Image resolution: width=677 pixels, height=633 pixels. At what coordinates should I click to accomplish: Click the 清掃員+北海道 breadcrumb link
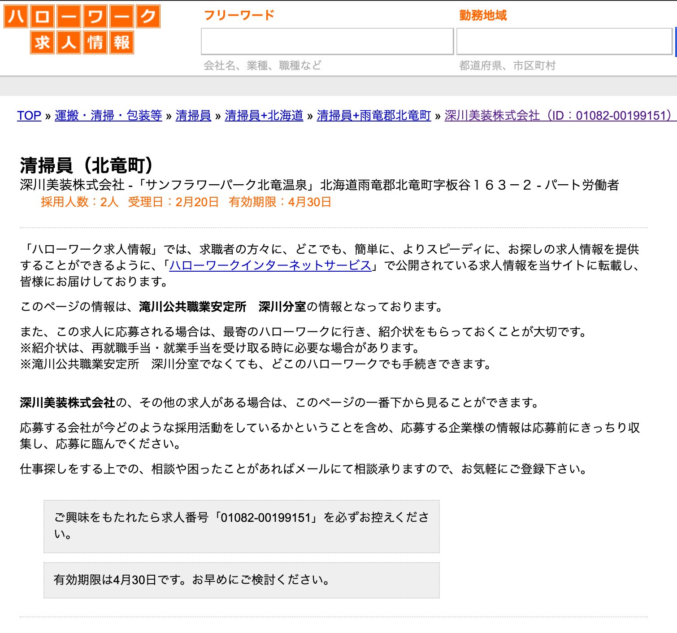pos(263,116)
